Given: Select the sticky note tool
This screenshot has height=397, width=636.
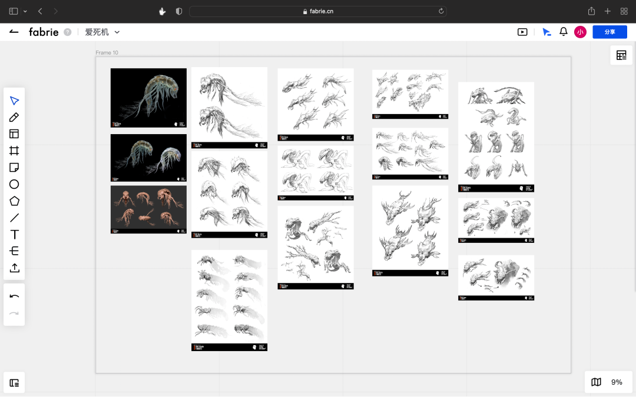Looking at the screenshot, I should pyautogui.click(x=14, y=167).
